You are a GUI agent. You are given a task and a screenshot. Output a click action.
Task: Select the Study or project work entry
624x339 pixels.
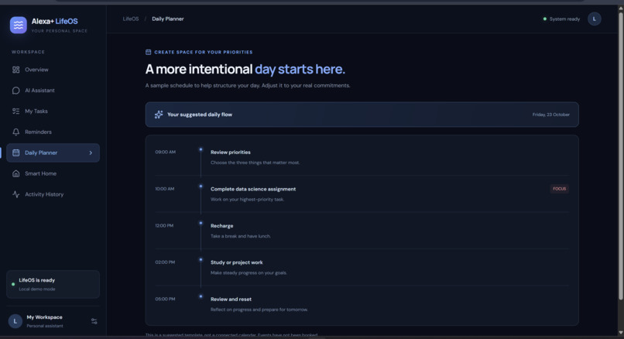point(236,262)
